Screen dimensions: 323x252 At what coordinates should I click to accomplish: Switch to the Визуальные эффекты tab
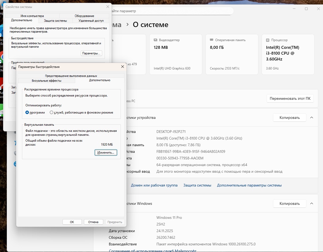(x=47, y=81)
